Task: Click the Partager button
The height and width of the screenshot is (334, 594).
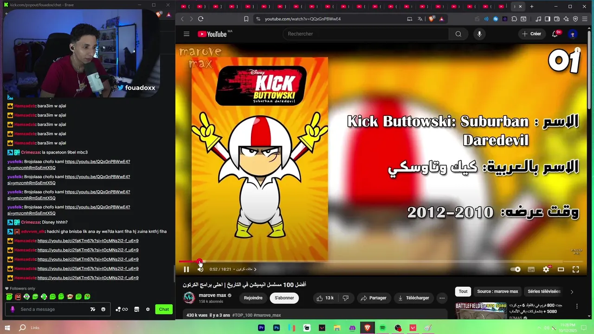Action: coord(374,298)
